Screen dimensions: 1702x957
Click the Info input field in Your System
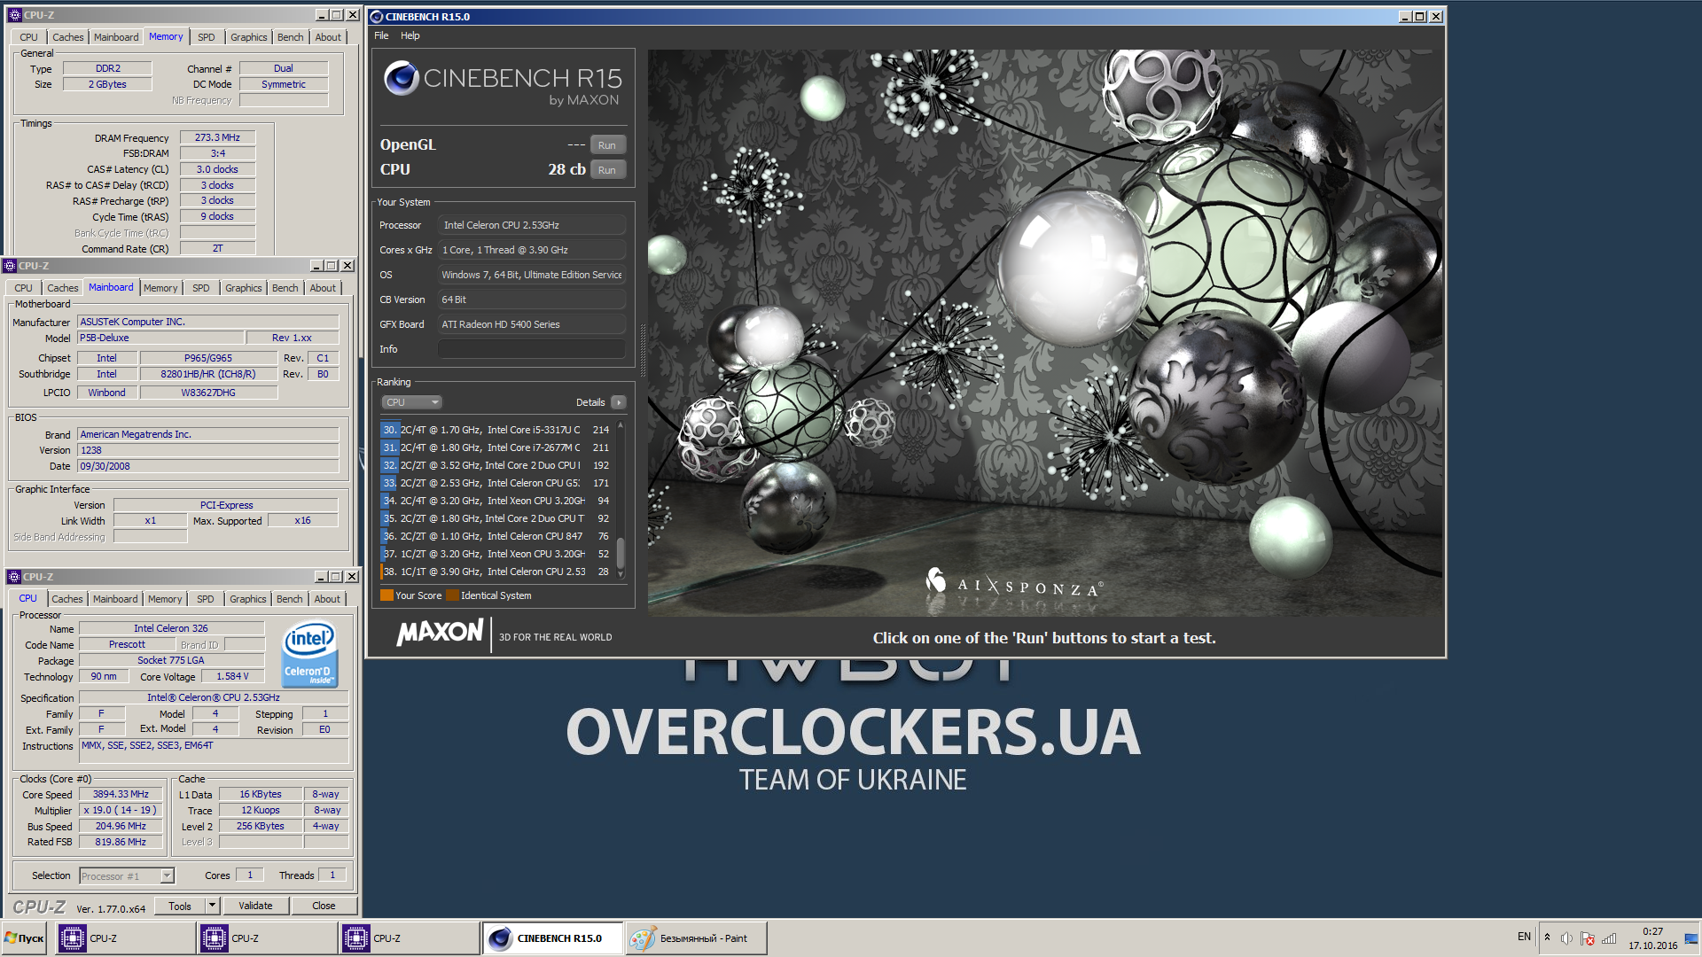[532, 349]
